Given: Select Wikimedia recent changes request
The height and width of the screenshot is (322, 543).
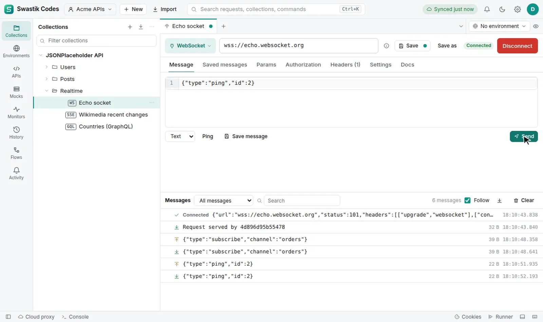Looking at the screenshot, I should pyautogui.click(x=96, y=115).
